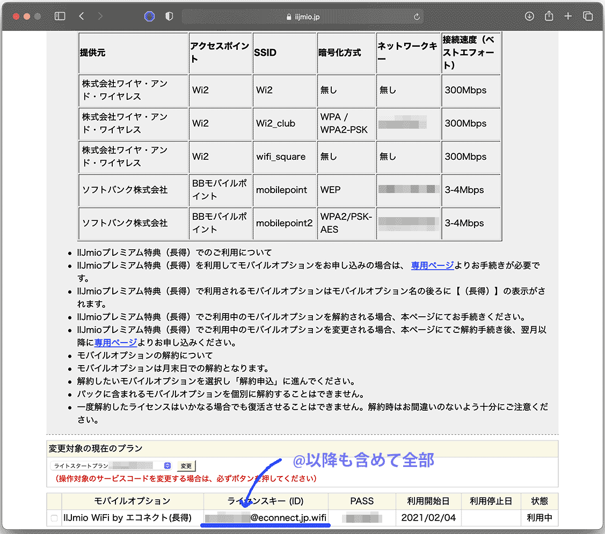Open the Share menu icon
Viewport: 605px width, 534px height.
click(x=549, y=16)
